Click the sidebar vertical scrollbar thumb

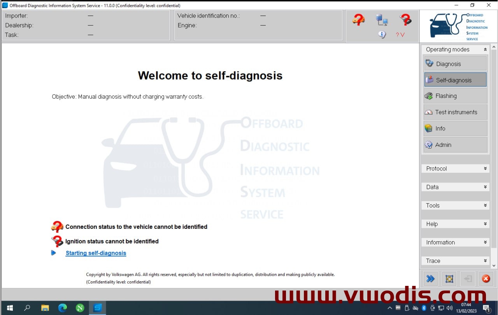click(x=494, y=149)
